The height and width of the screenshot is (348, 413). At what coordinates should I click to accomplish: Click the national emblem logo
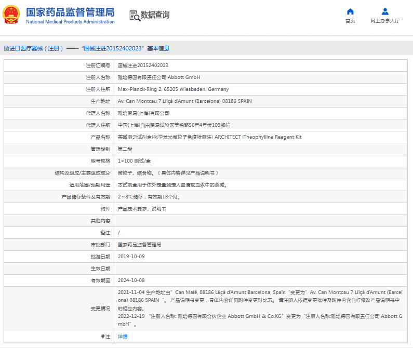coord(11,15)
